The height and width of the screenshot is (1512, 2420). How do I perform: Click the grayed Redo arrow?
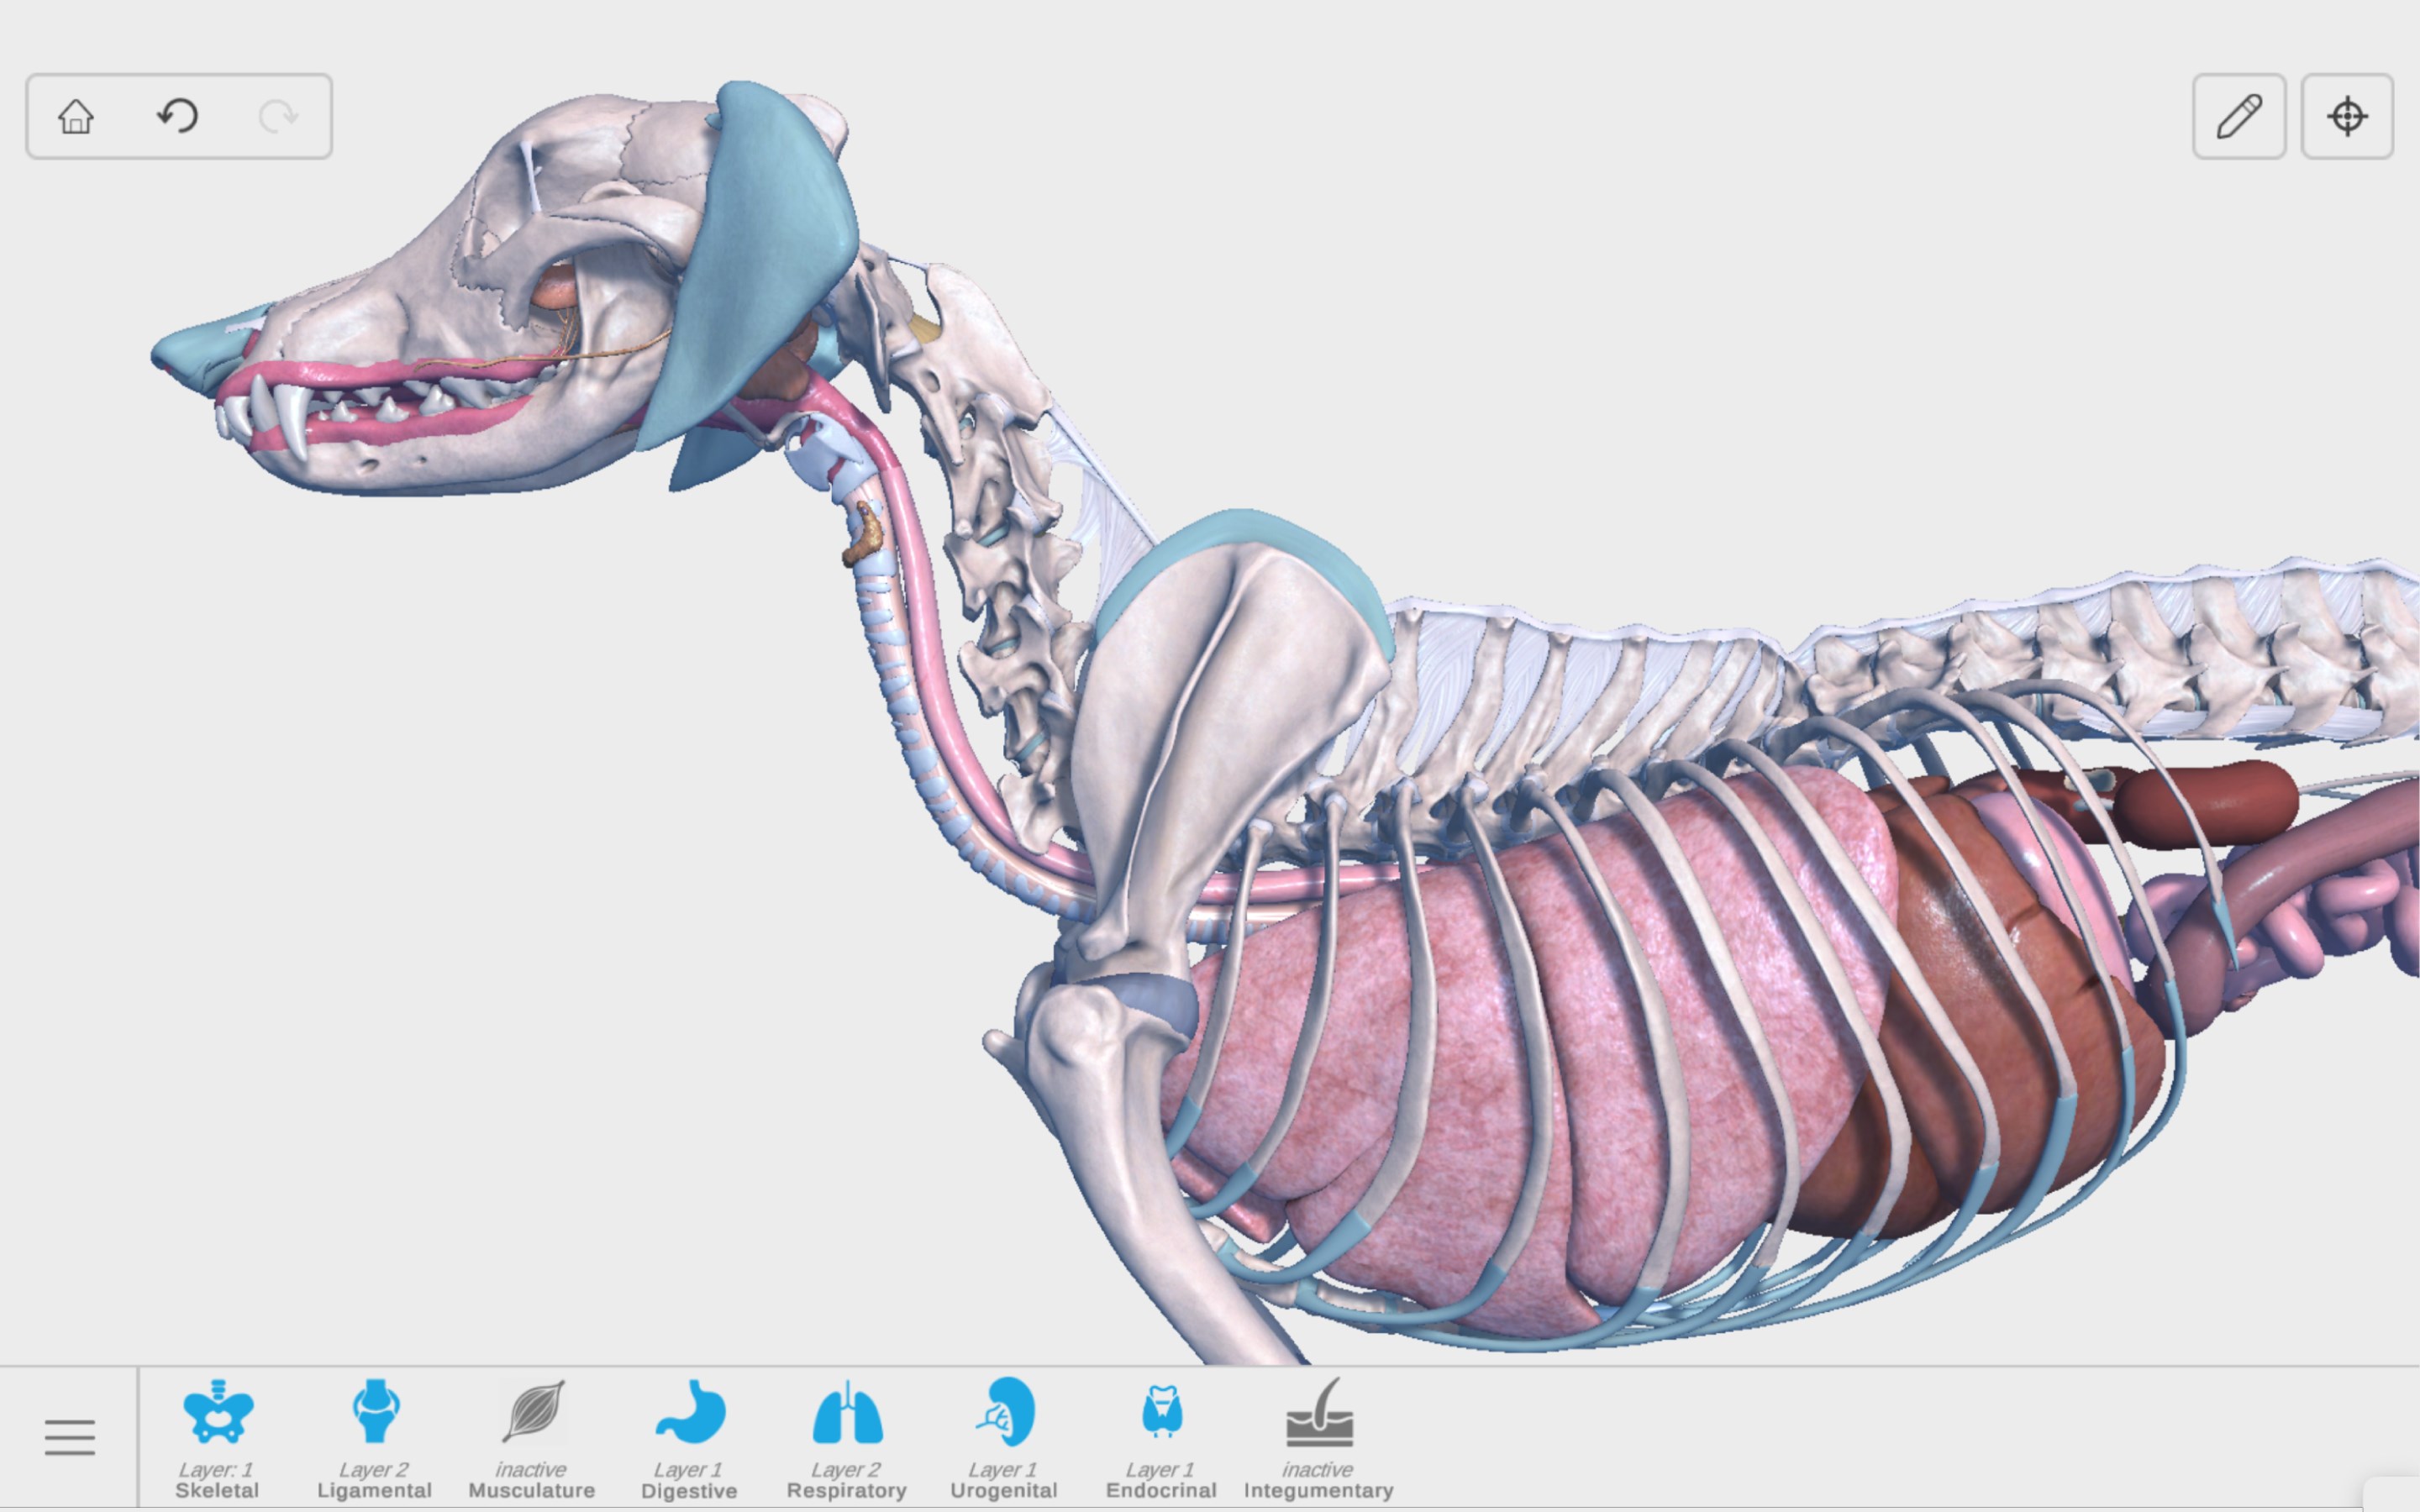[x=278, y=116]
